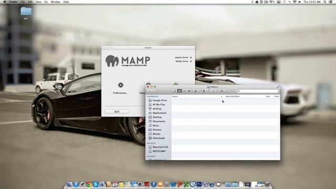This screenshot has width=336, height=189.
Task: Go back in Finder window
Action: (149, 91)
